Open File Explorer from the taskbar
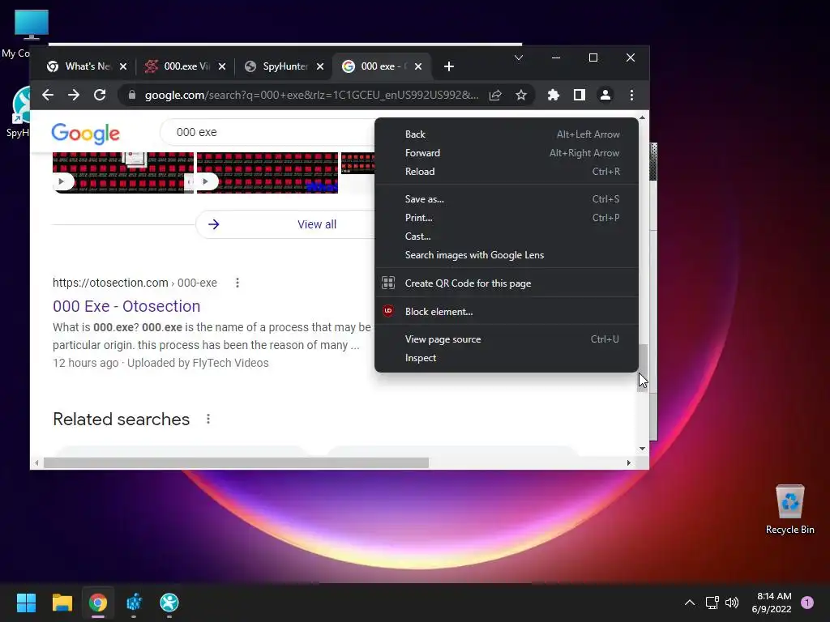The height and width of the screenshot is (622, 830). pyautogui.click(x=62, y=603)
